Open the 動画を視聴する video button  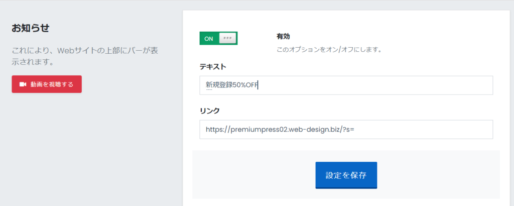[47, 84]
